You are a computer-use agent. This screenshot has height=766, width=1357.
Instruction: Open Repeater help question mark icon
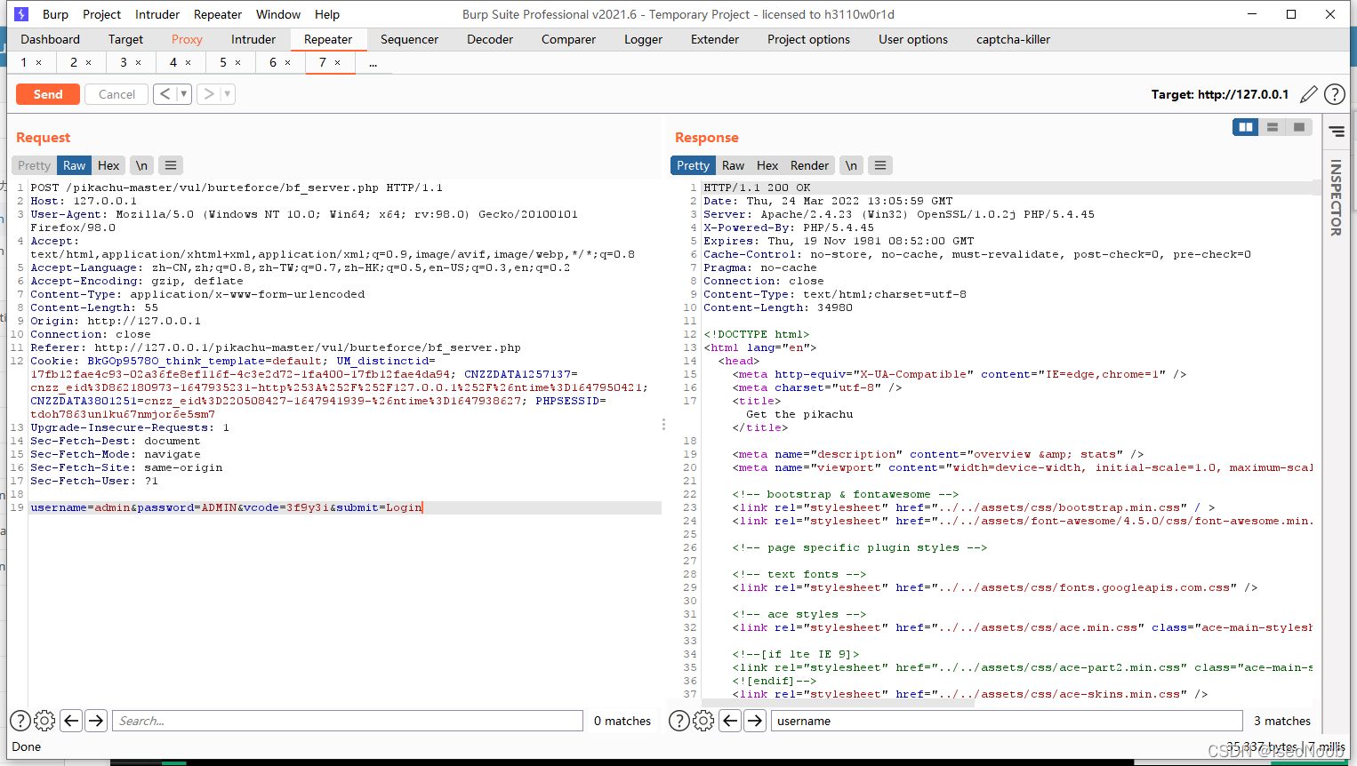1334,94
